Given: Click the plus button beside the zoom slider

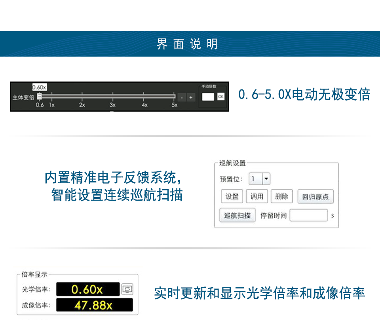Looking at the screenshot, I should [190, 97].
